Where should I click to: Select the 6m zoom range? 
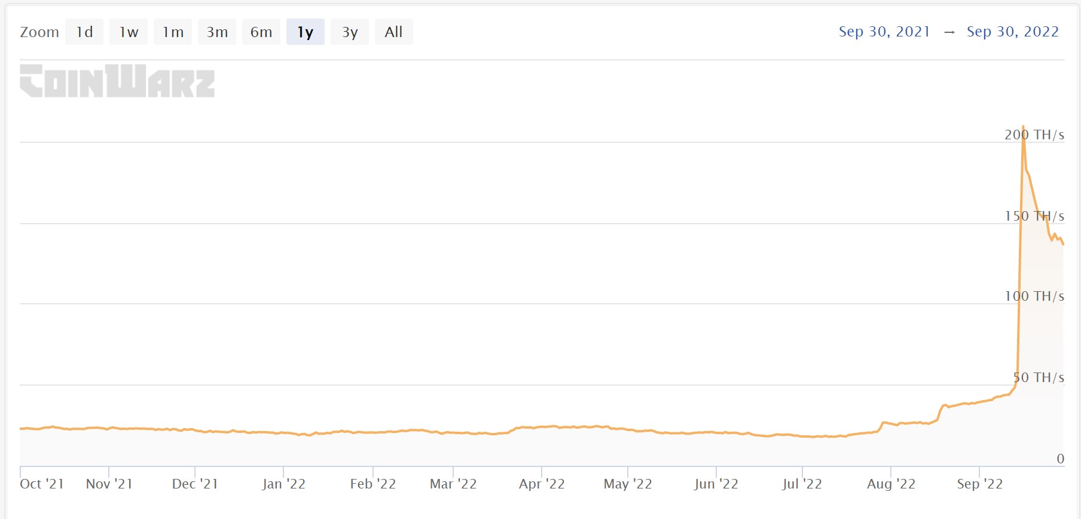pos(261,32)
